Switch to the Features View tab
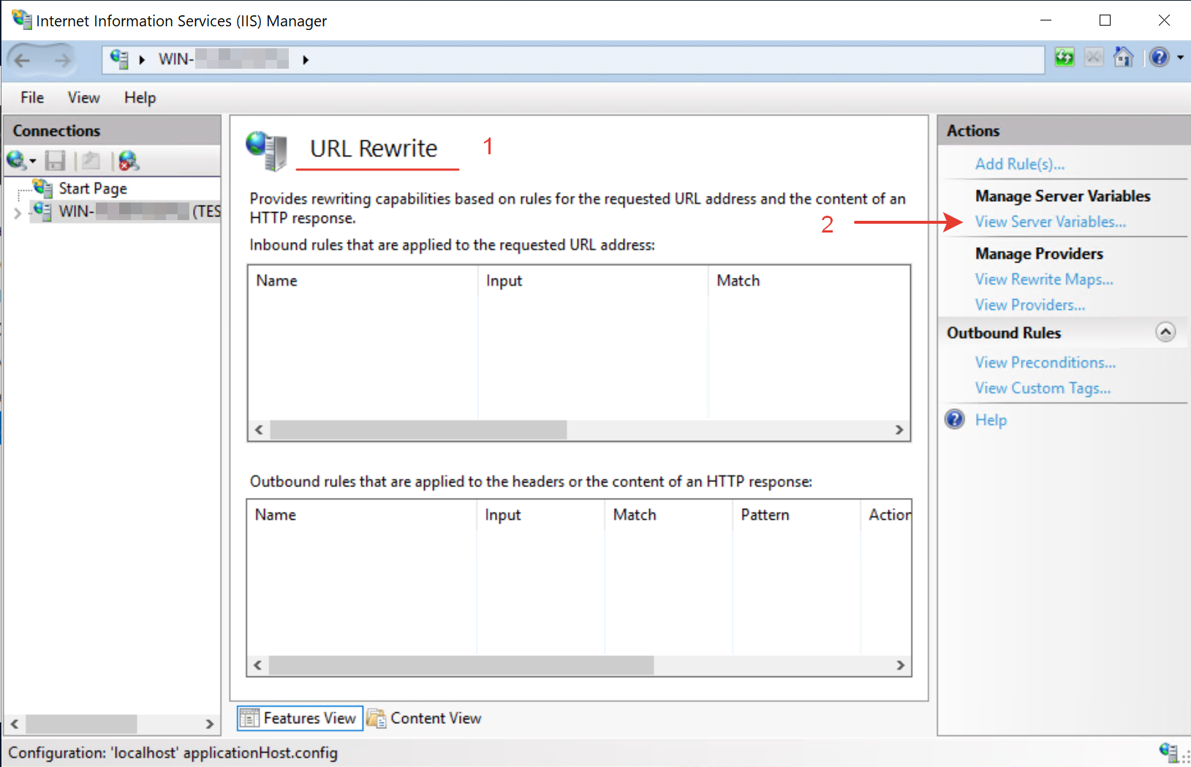Screen dimensions: 1191x767 pos(300,718)
